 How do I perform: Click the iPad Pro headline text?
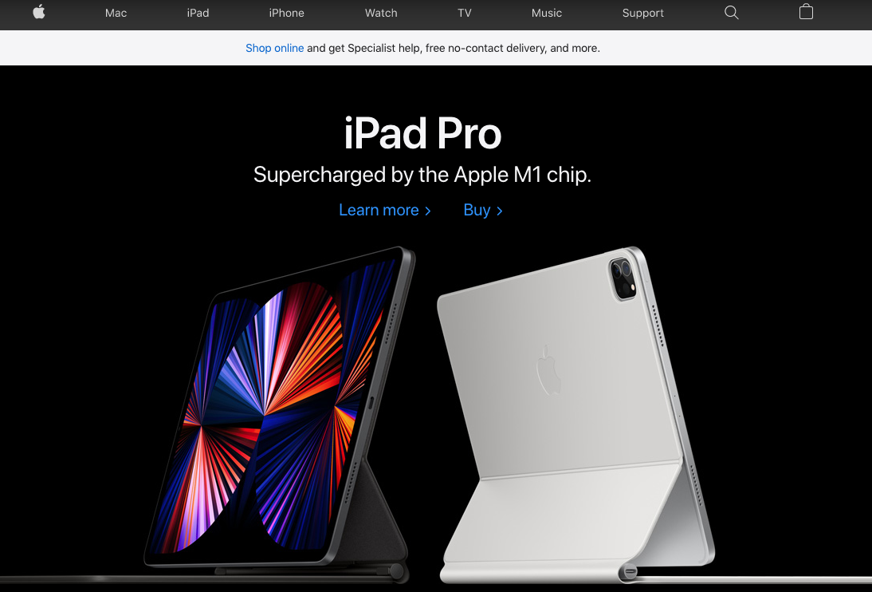point(422,134)
